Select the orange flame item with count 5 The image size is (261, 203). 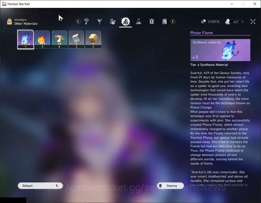42,39
